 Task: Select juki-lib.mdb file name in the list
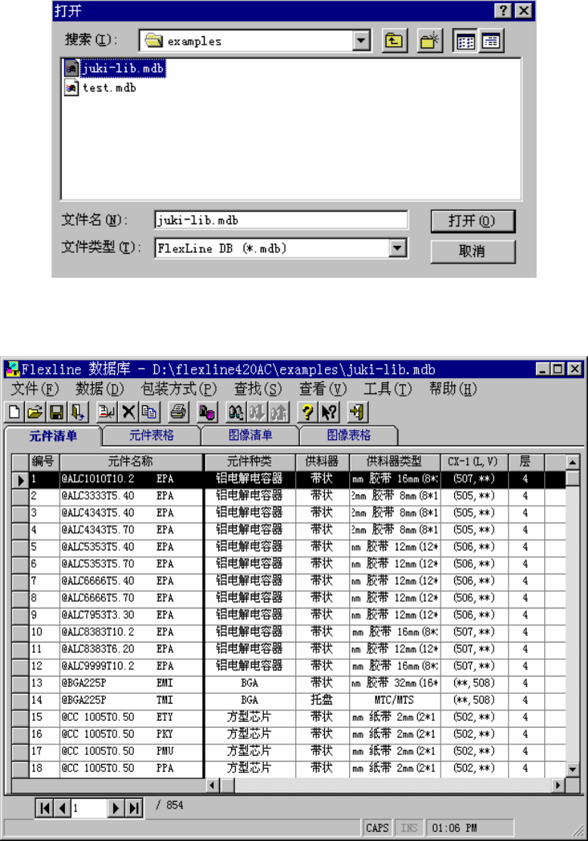pyautogui.click(x=123, y=68)
